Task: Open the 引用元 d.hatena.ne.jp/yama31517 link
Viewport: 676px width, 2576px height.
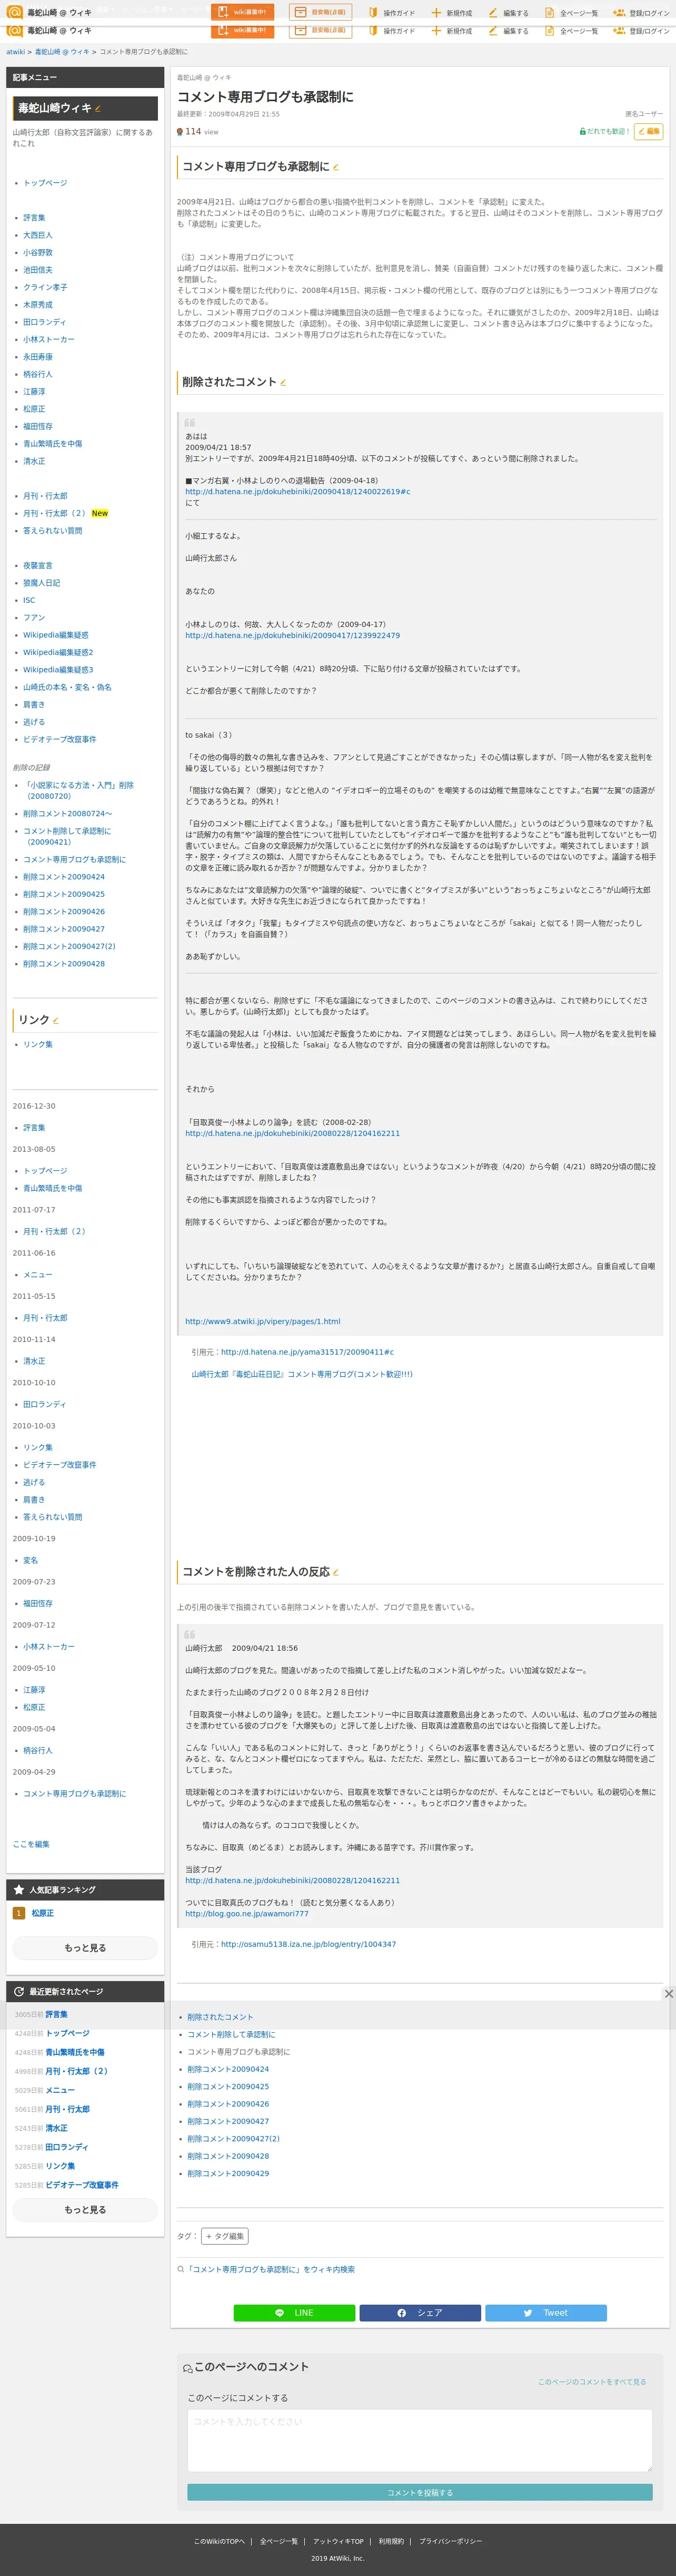Action: pyautogui.click(x=307, y=1352)
